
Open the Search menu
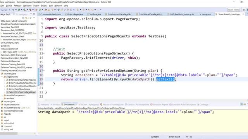pos(36,6)
